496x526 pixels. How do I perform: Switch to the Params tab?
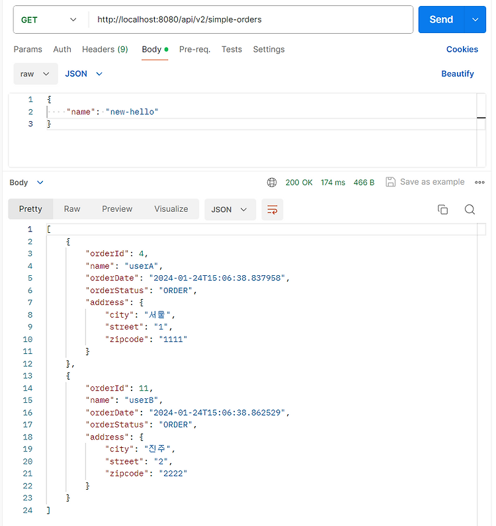tap(28, 50)
